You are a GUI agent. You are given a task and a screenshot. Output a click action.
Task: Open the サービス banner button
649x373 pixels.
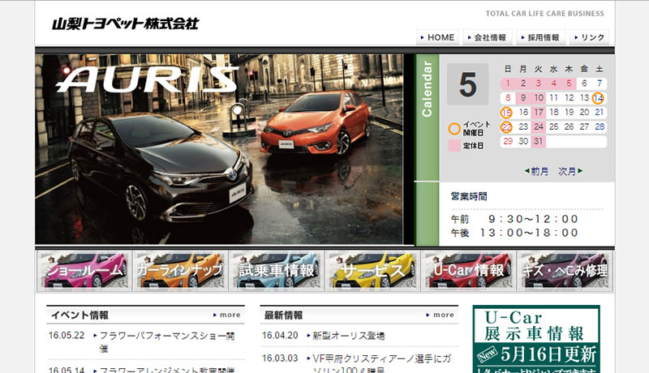click(372, 271)
